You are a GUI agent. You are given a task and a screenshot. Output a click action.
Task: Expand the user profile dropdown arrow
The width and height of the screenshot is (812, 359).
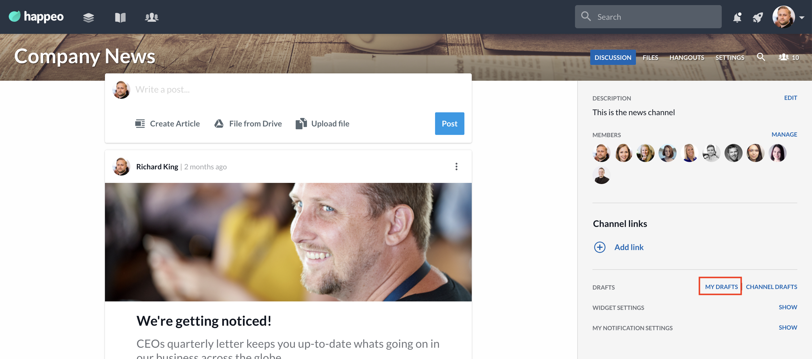(802, 18)
